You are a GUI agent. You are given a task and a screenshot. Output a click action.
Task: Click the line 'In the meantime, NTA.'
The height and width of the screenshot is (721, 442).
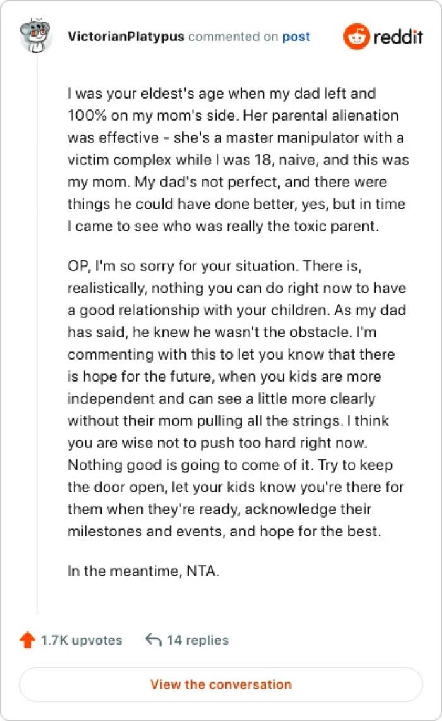click(x=143, y=572)
